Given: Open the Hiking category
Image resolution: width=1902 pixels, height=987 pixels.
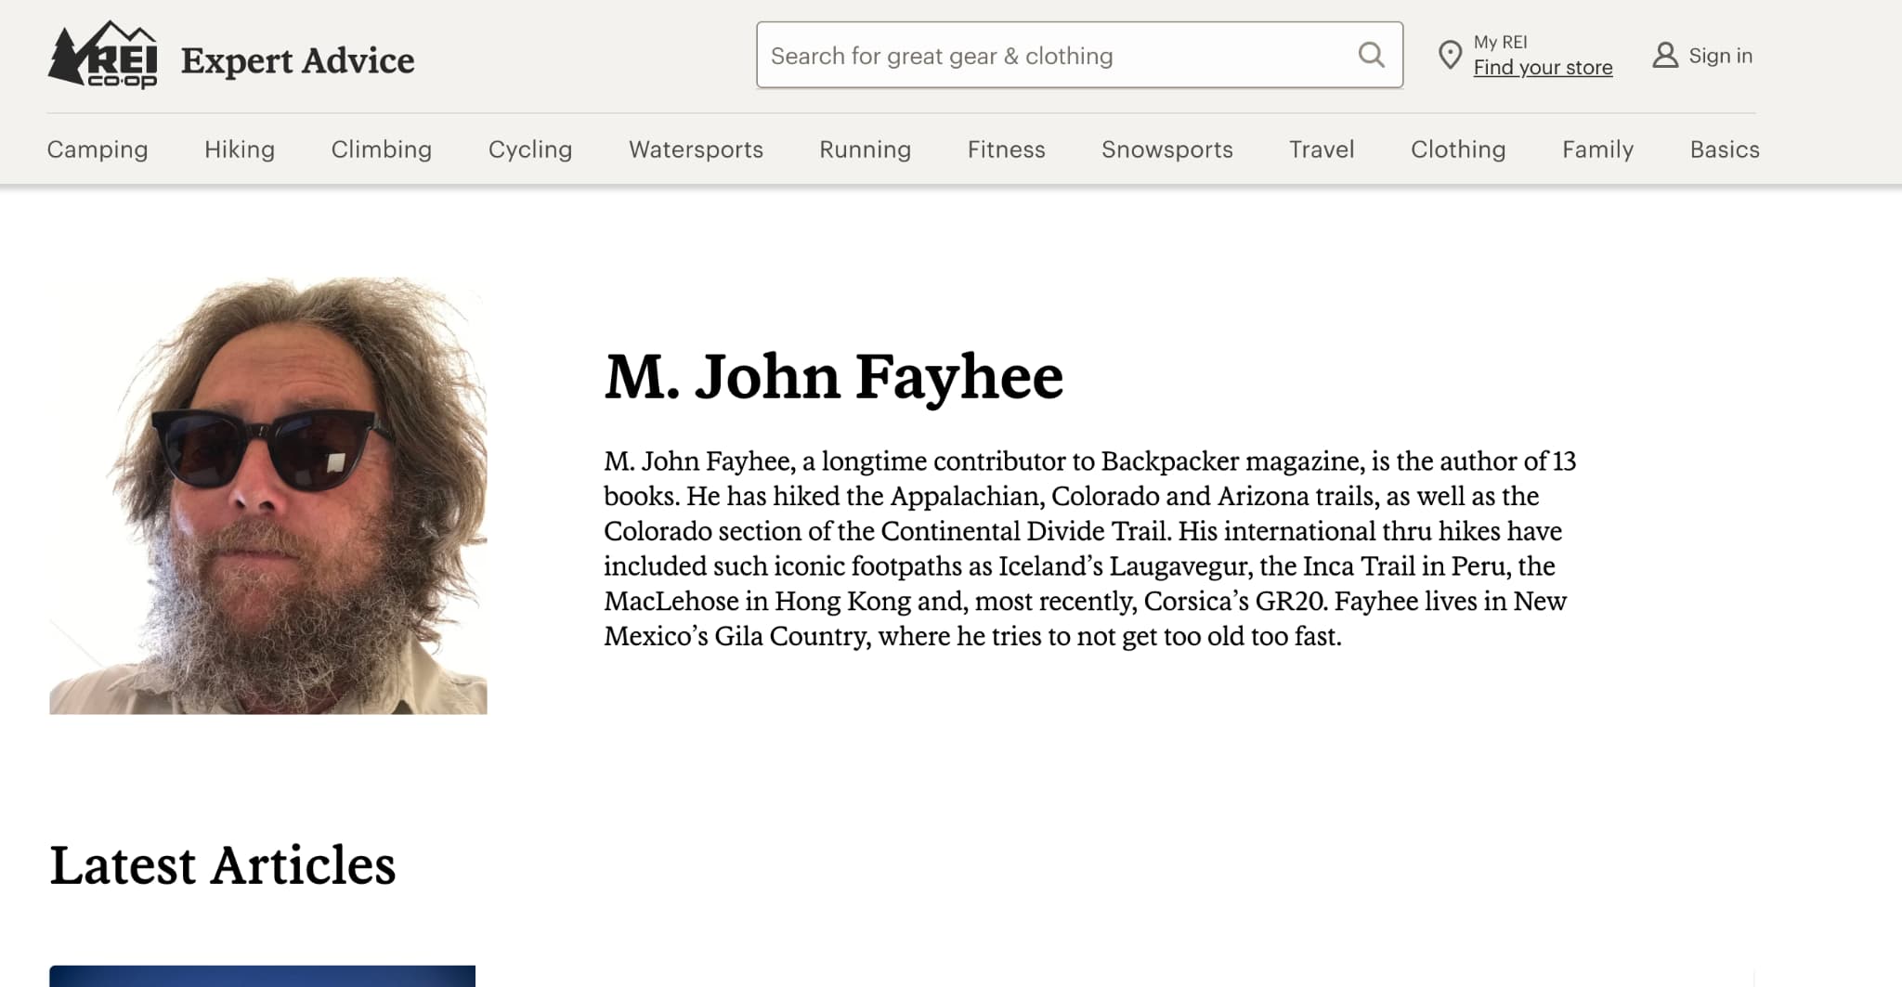Looking at the screenshot, I should (x=239, y=149).
